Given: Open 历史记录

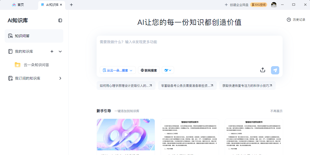Looking at the screenshot, I should pos(296,20).
